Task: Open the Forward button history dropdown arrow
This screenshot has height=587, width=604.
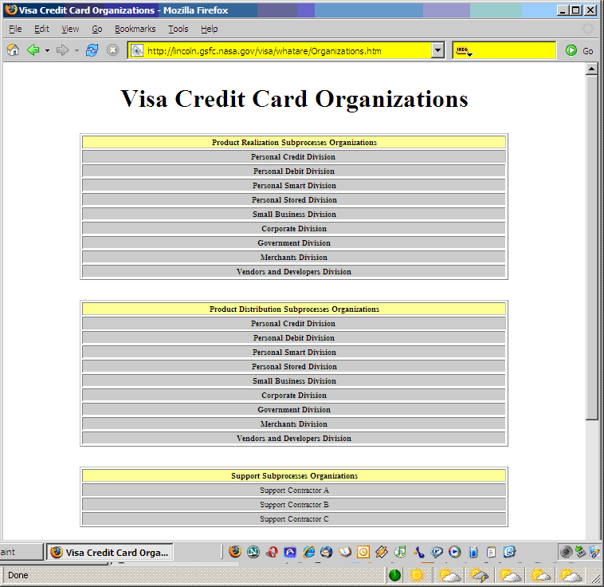Action: click(x=76, y=50)
